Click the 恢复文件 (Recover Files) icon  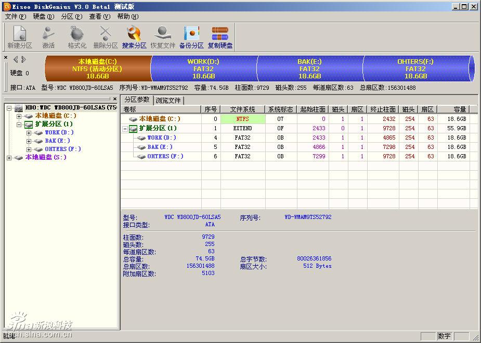pyautogui.click(x=162, y=36)
